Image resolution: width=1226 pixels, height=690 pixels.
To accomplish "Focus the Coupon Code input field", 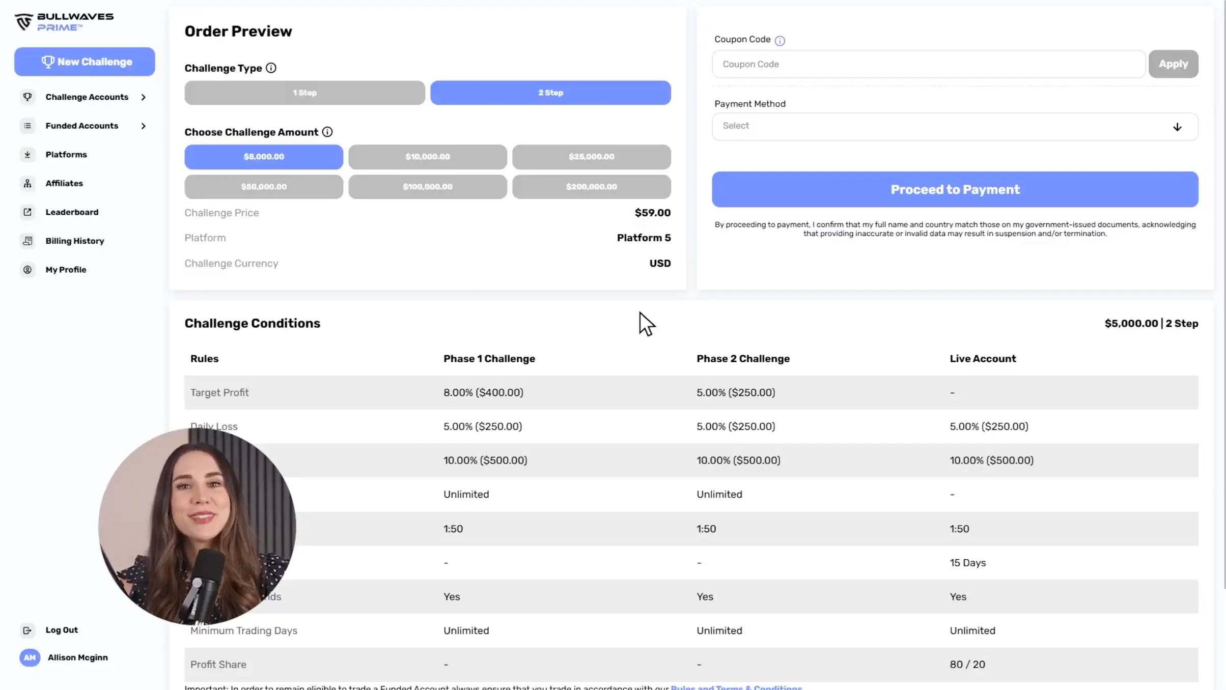I will 928,64.
